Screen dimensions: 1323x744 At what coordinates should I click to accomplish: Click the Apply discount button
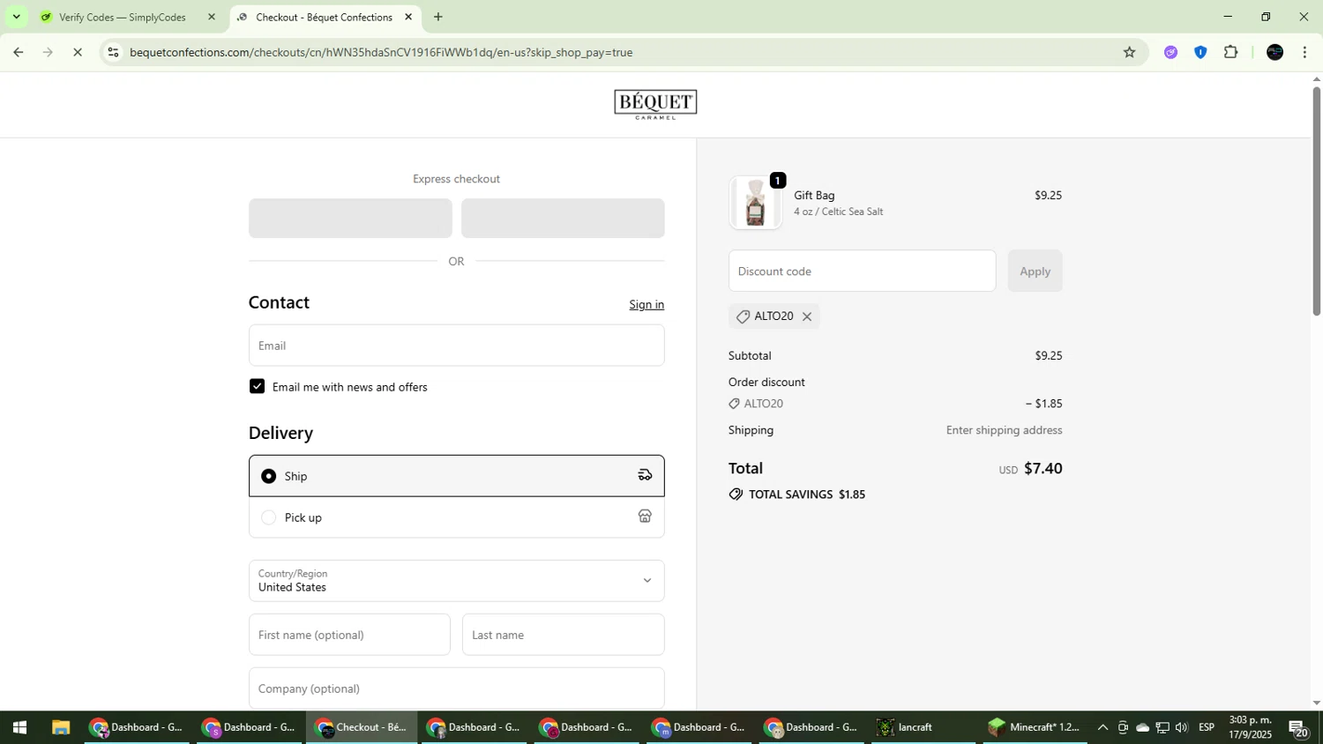1035,271
